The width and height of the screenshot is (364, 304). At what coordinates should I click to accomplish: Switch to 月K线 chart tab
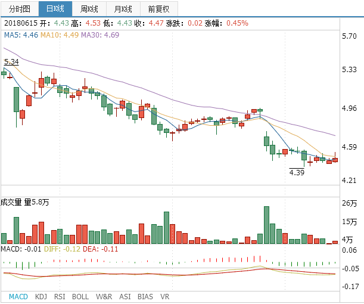click(x=123, y=9)
